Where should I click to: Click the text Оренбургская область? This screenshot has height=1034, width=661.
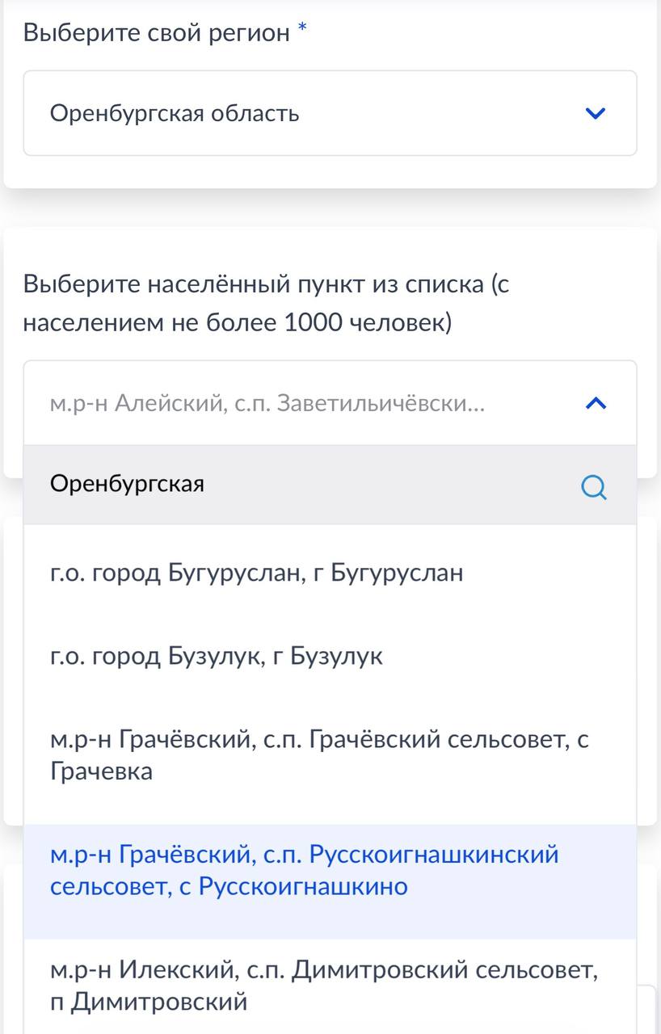pyautogui.click(x=175, y=113)
